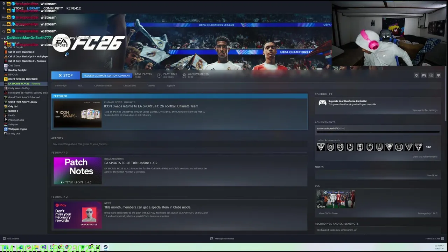Open EA SPORTS FC 26 Title Update 1.4.2

coord(131,163)
